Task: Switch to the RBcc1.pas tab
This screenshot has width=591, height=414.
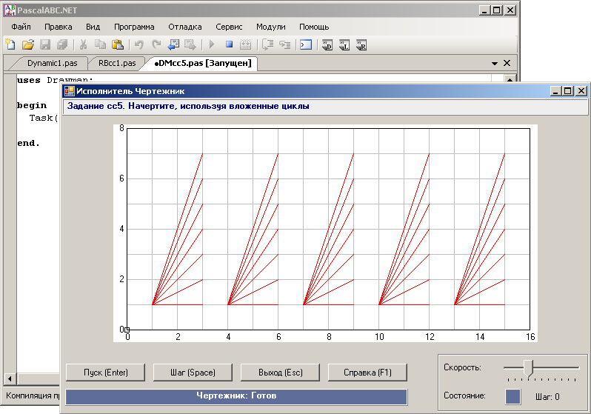Action: (117, 63)
